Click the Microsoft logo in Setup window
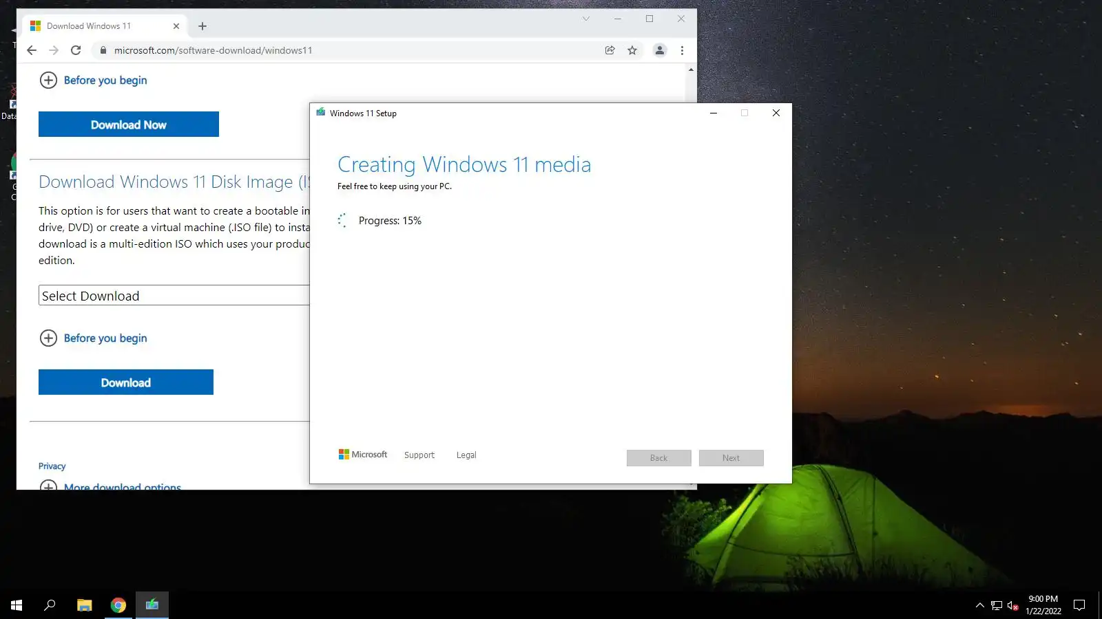Screen dimensions: 1102x619 tap(363, 455)
